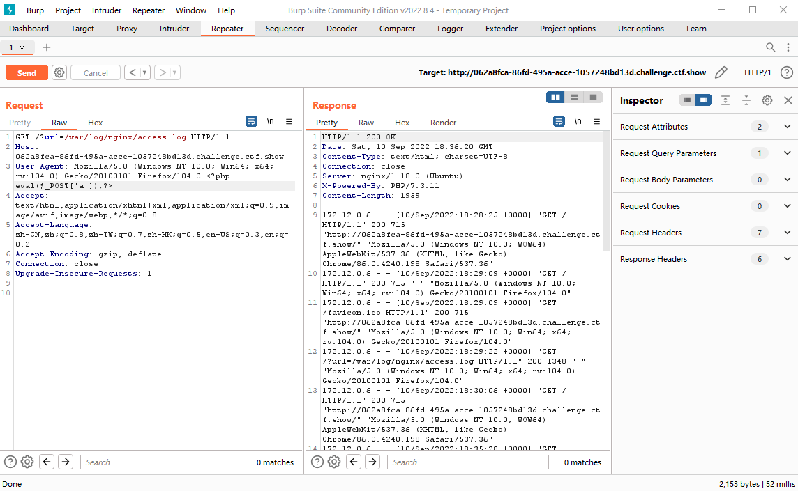
Task: Select the left Inspector layout toggle
Action: (687, 100)
